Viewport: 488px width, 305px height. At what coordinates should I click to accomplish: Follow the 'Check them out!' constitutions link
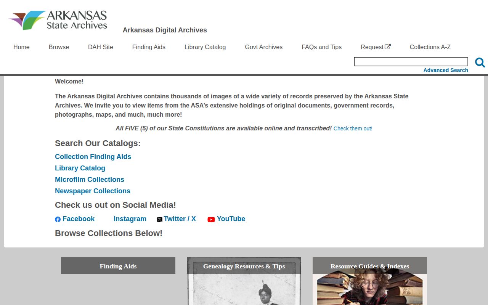pyautogui.click(x=353, y=128)
